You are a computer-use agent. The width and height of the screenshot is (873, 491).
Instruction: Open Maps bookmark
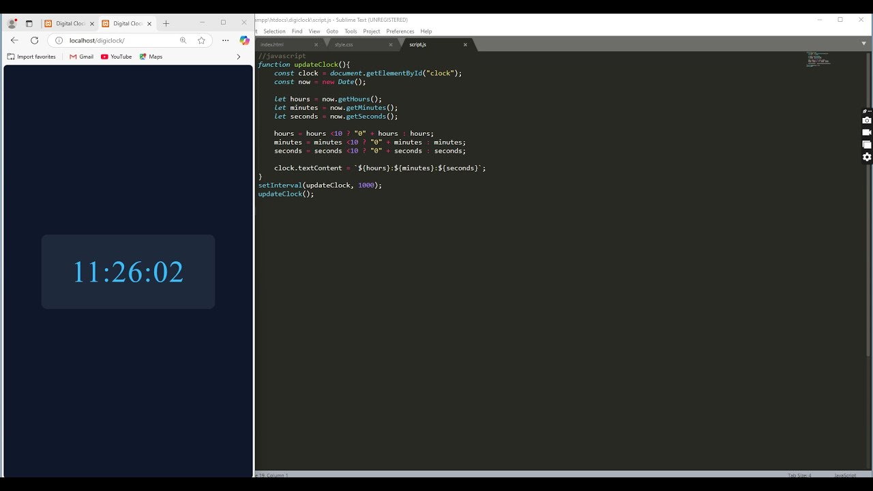pyautogui.click(x=151, y=57)
